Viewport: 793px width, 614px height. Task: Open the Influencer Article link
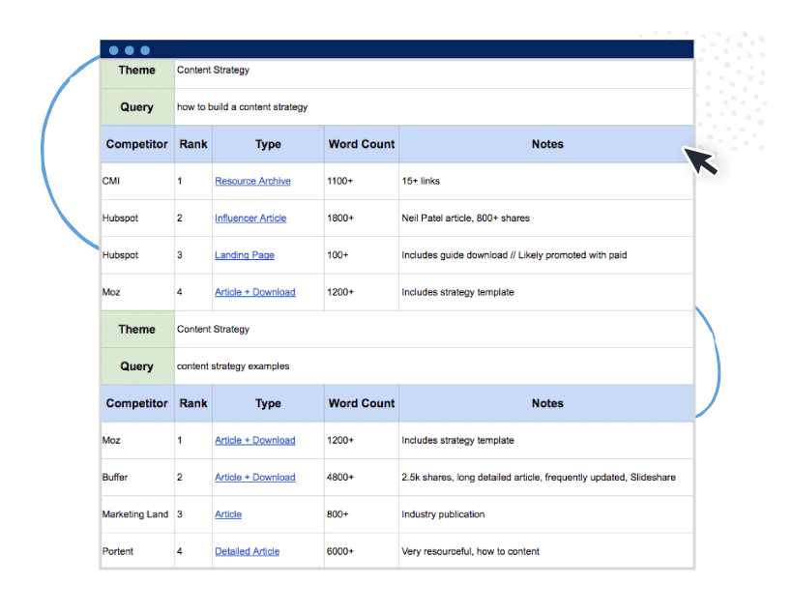tap(250, 218)
